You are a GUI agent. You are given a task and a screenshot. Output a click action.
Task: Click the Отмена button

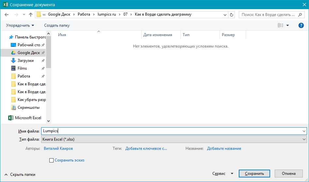pos(288,174)
